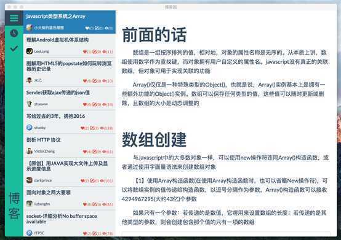Viewport: 341px width, 240px height.
Task: Click the eye views icon on ITPSC's post
Action: [x=104, y=233]
